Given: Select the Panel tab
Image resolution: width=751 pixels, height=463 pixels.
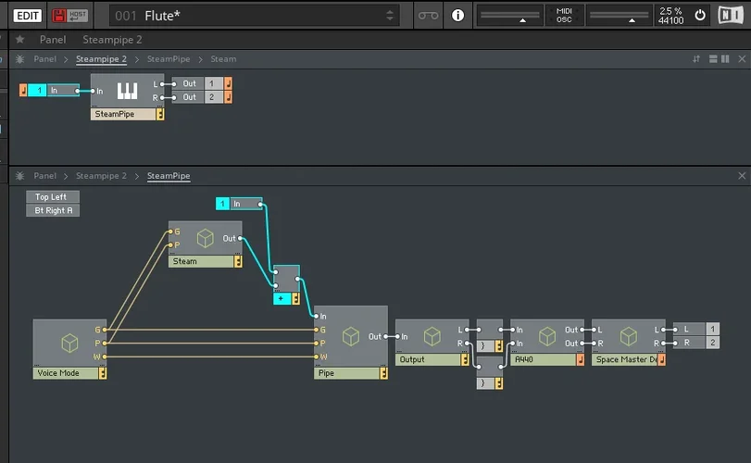Looking at the screenshot, I should (x=52, y=40).
